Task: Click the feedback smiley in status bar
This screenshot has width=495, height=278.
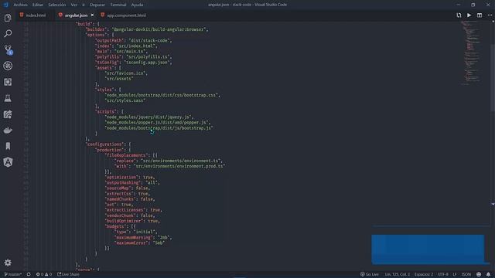Action: coord(479,274)
